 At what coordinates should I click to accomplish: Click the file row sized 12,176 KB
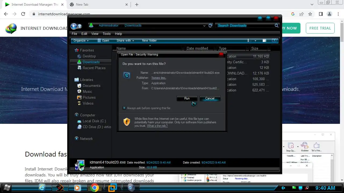point(248,73)
